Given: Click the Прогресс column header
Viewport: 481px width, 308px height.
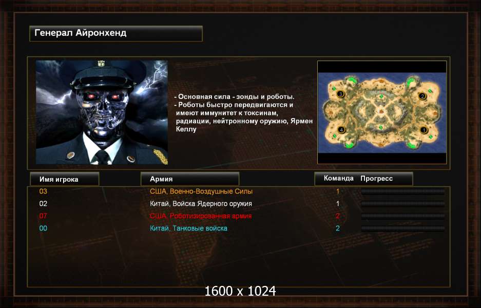Looking at the screenshot, I should pos(376,179).
